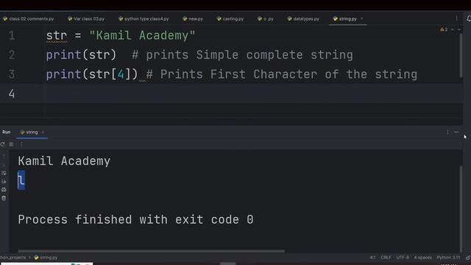Switch to the class 02 comments.py tab
Screen dimensions: 471x265
tap(28, 18)
